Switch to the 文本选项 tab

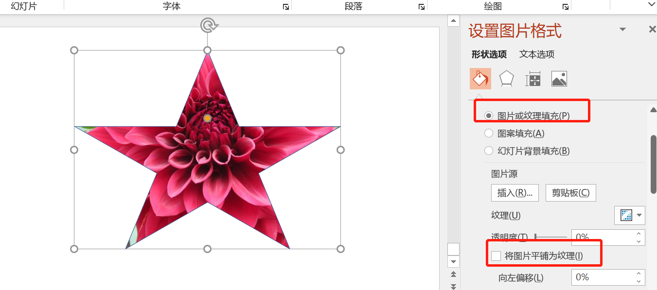(537, 54)
